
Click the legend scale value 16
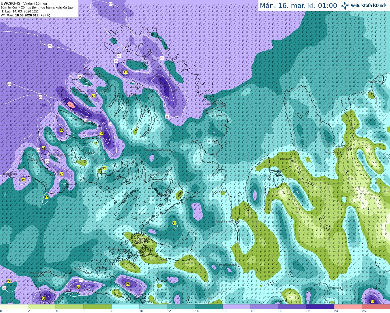tap(225, 311)
